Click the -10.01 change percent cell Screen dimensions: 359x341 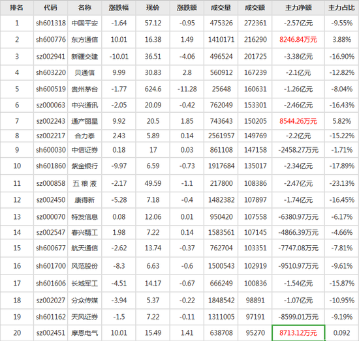(x=119, y=57)
